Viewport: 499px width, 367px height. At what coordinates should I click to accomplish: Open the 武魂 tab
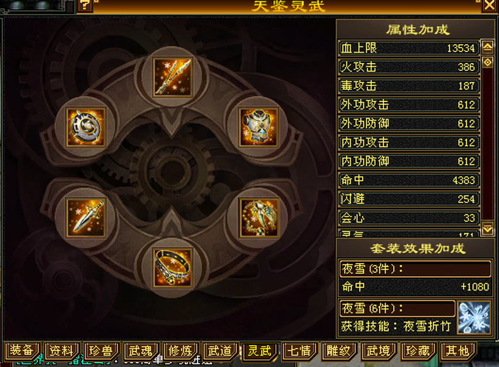coord(141,350)
